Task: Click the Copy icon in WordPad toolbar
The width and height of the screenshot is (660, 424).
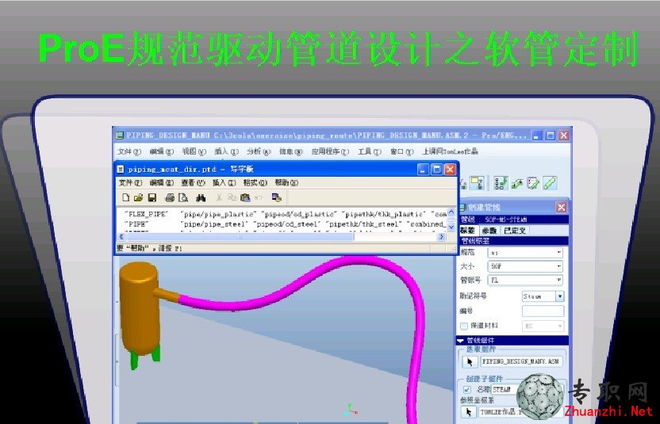Action: pyautogui.click(x=232, y=197)
